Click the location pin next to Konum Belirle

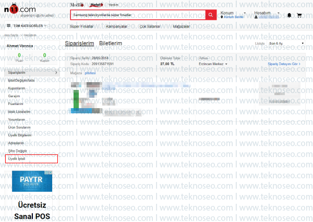point(222,17)
